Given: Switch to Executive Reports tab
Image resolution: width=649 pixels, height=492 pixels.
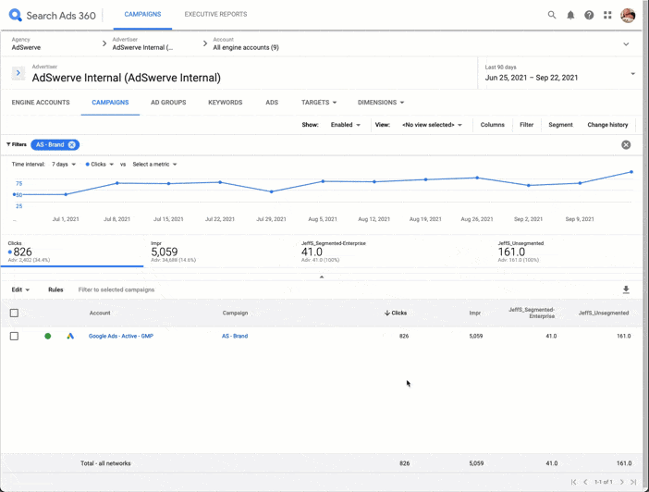Looking at the screenshot, I should (215, 14).
